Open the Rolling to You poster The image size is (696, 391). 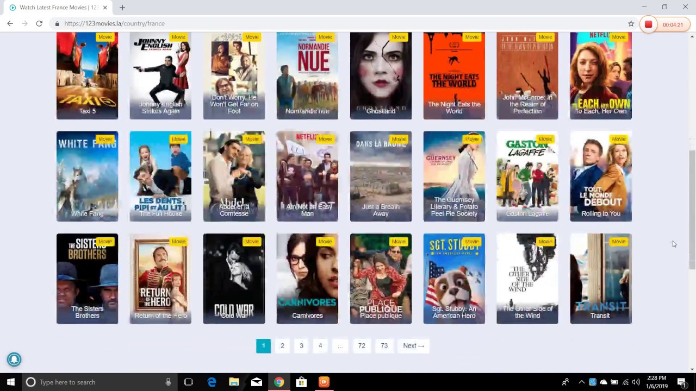pos(601,176)
